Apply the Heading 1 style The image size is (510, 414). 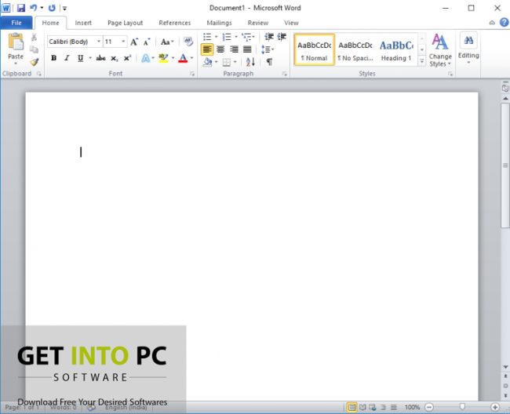396,49
